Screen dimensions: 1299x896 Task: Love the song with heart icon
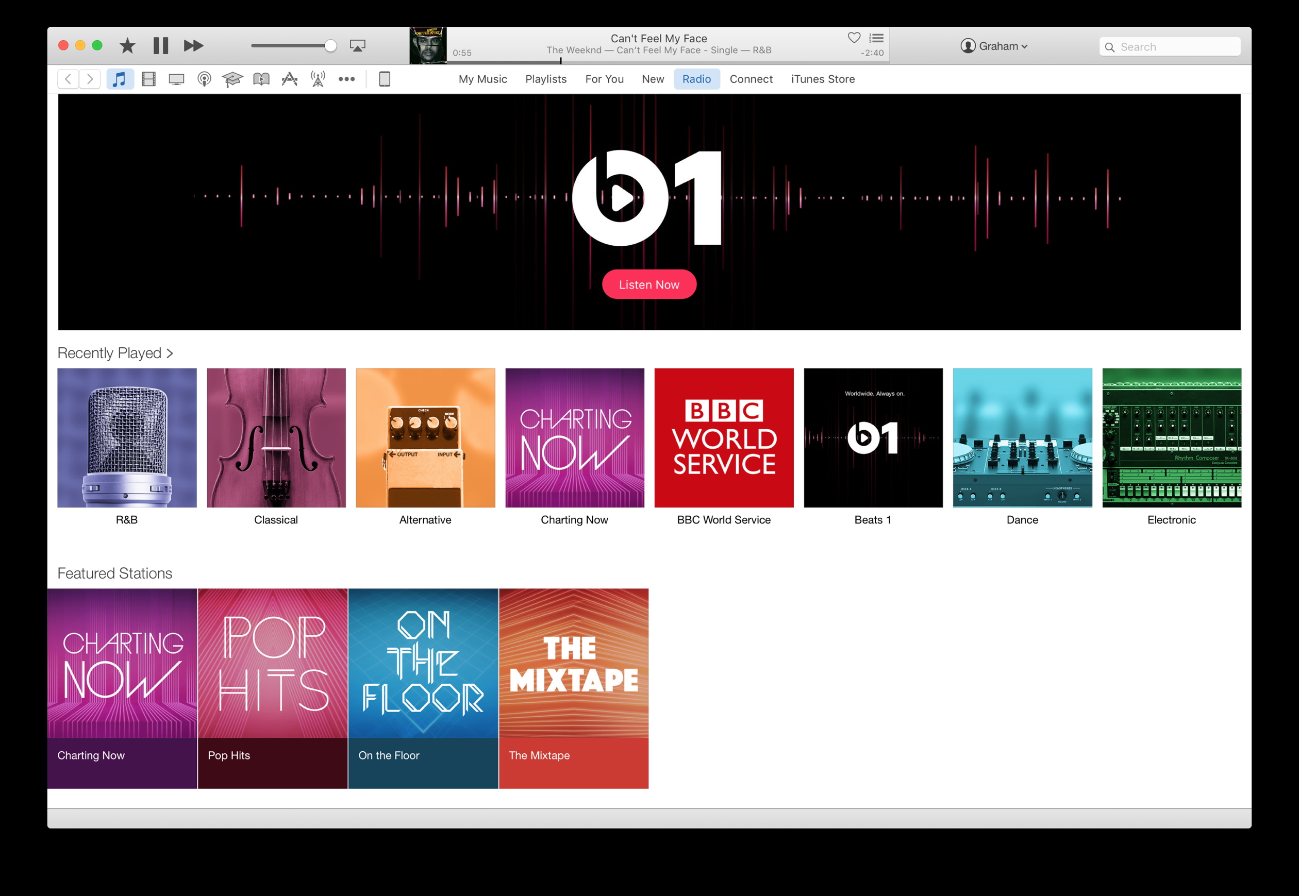(854, 38)
